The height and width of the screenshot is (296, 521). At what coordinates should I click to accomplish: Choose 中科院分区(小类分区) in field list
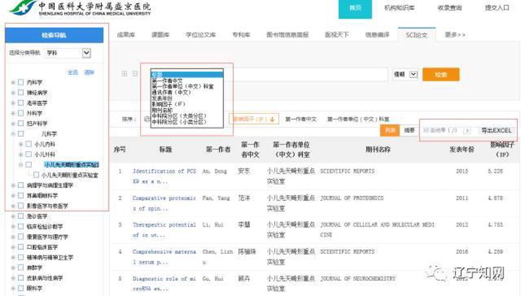(x=179, y=122)
